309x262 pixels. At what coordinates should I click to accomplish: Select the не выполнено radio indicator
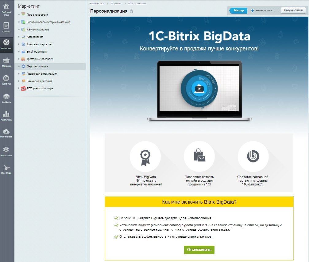pyautogui.click(x=253, y=10)
